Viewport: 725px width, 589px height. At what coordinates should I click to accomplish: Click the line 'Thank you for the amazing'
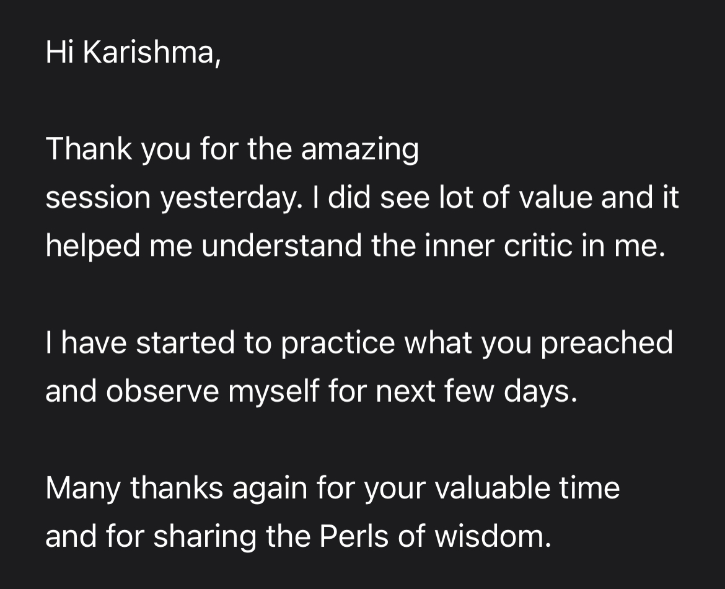pos(232,149)
